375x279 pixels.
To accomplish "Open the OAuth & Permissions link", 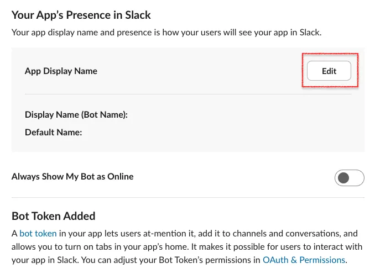I will [304, 260].
